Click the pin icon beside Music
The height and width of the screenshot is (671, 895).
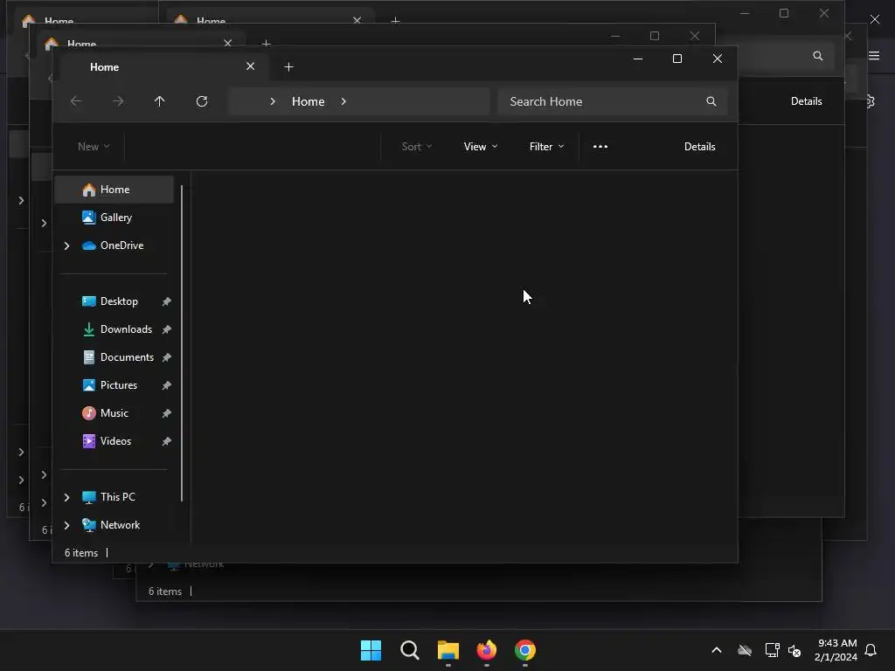point(166,413)
